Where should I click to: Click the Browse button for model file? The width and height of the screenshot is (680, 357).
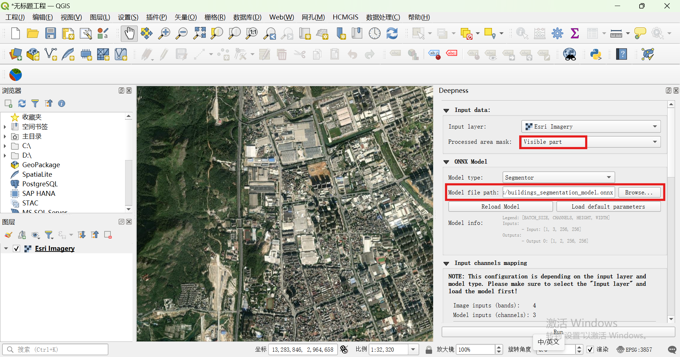(639, 192)
